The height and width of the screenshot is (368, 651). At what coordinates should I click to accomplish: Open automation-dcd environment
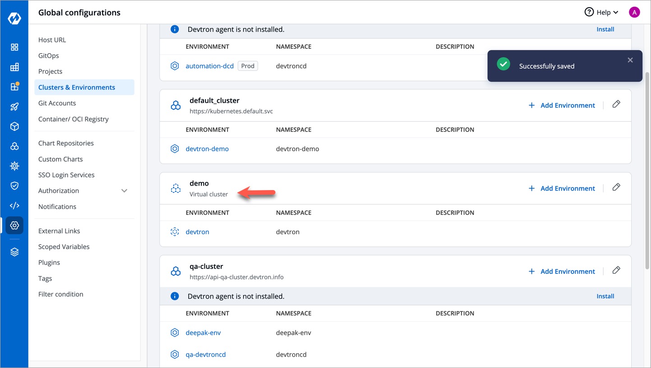tap(209, 66)
